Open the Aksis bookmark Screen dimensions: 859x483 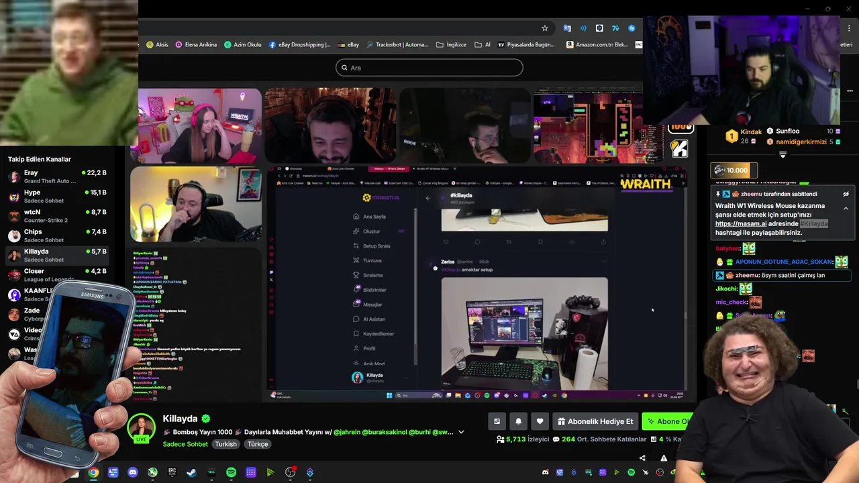[157, 45]
